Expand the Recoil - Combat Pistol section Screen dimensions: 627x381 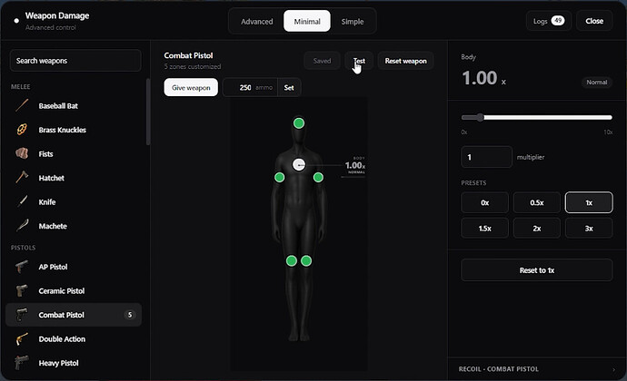tap(537, 369)
